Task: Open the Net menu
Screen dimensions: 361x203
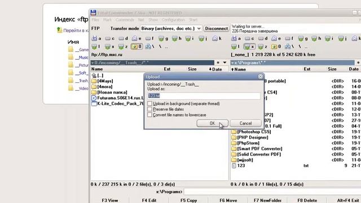Action: tap(141, 20)
